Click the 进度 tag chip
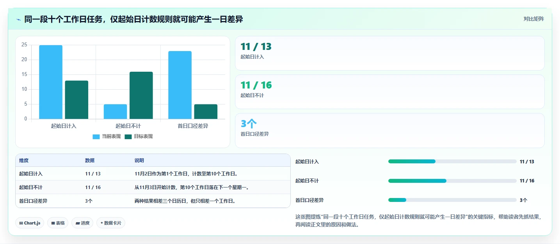The image size is (560, 244). pyautogui.click(x=82, y=223)
